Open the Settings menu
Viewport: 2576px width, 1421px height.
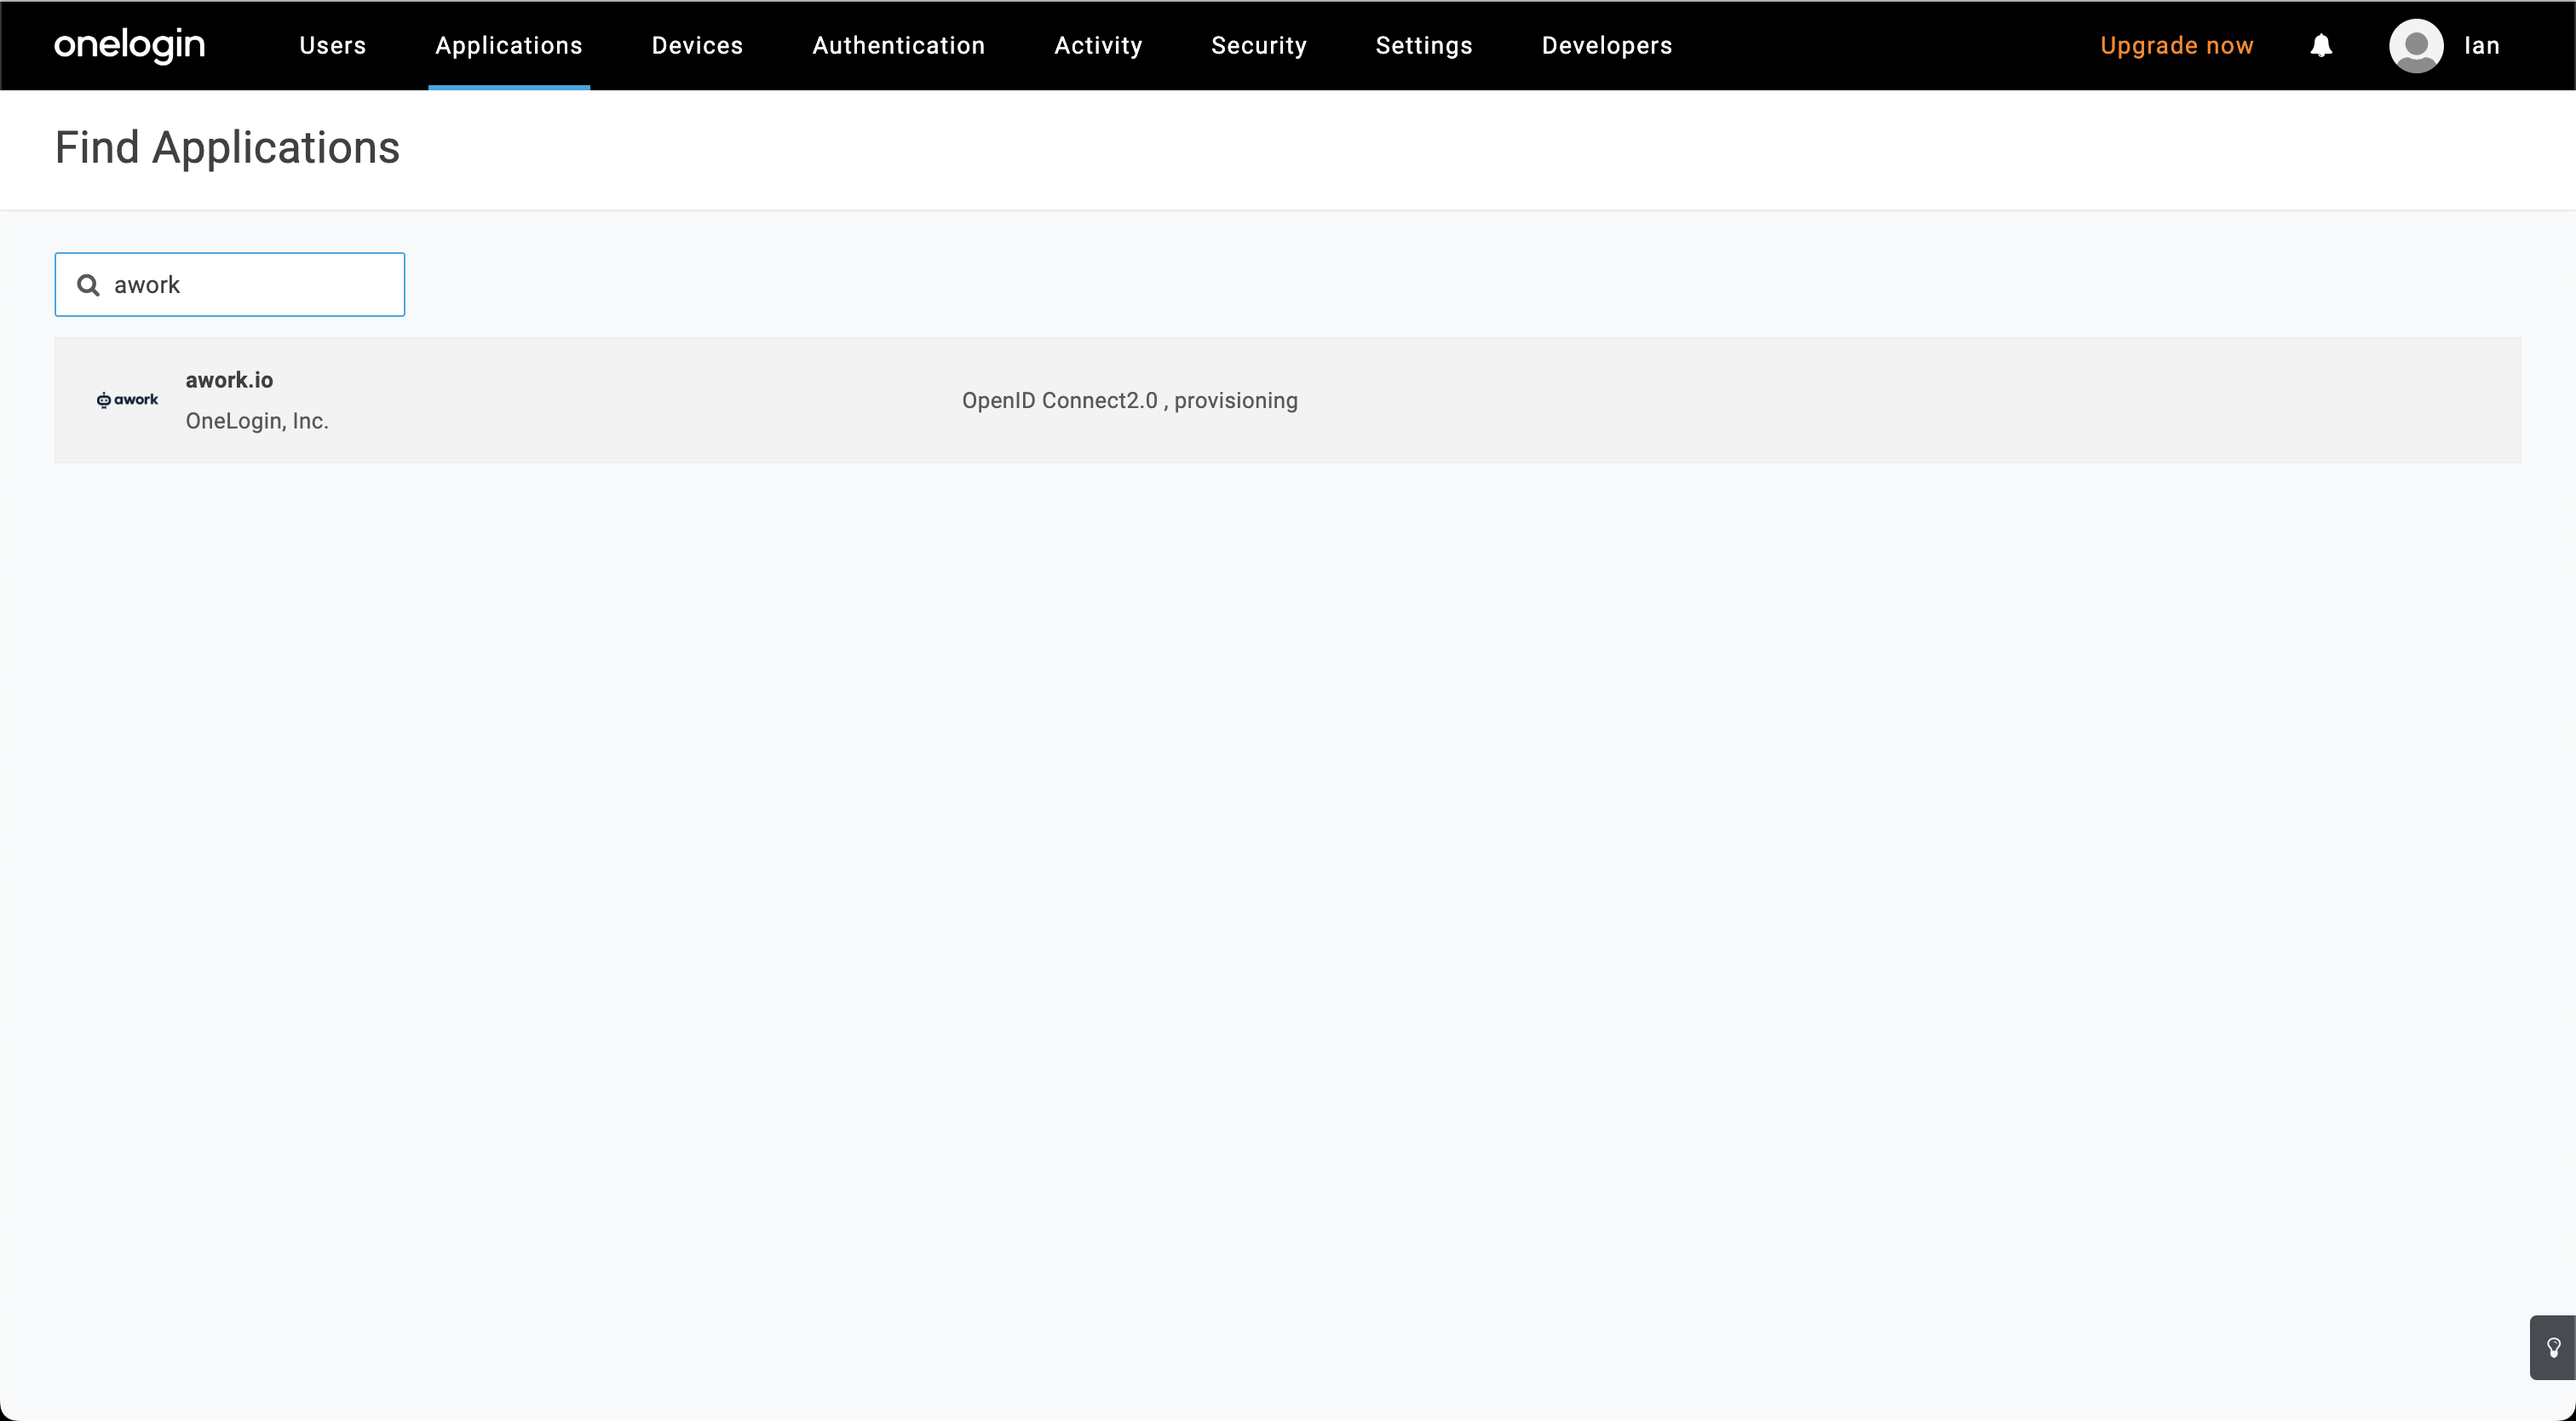pos(1424,46)
